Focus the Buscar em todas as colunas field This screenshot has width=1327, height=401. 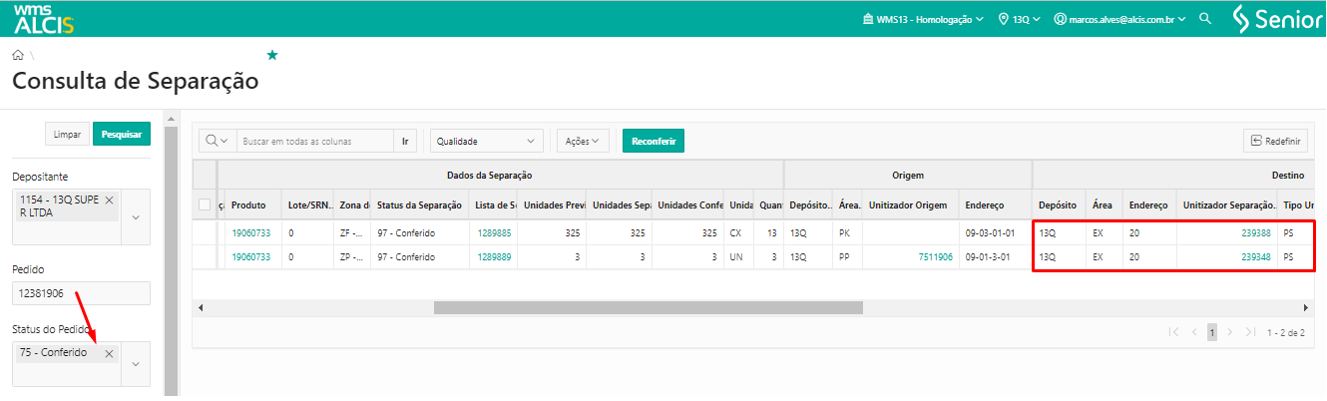[x=315, y=142]
